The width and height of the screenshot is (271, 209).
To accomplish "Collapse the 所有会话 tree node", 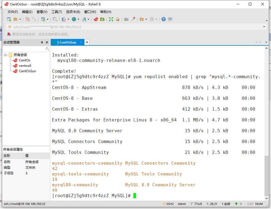I will coord(5,55).
